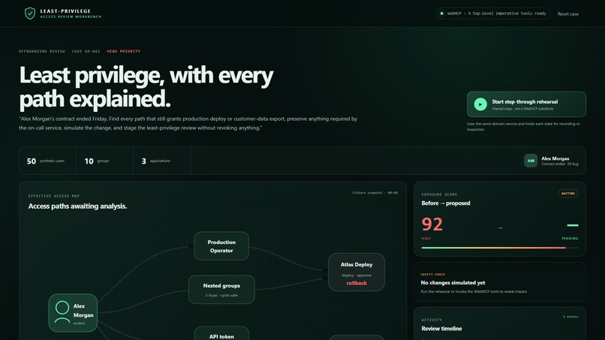Click the user silhouette icon in Alex Morgan node
The width and height of the screenshot is (605, 340).
62,312
